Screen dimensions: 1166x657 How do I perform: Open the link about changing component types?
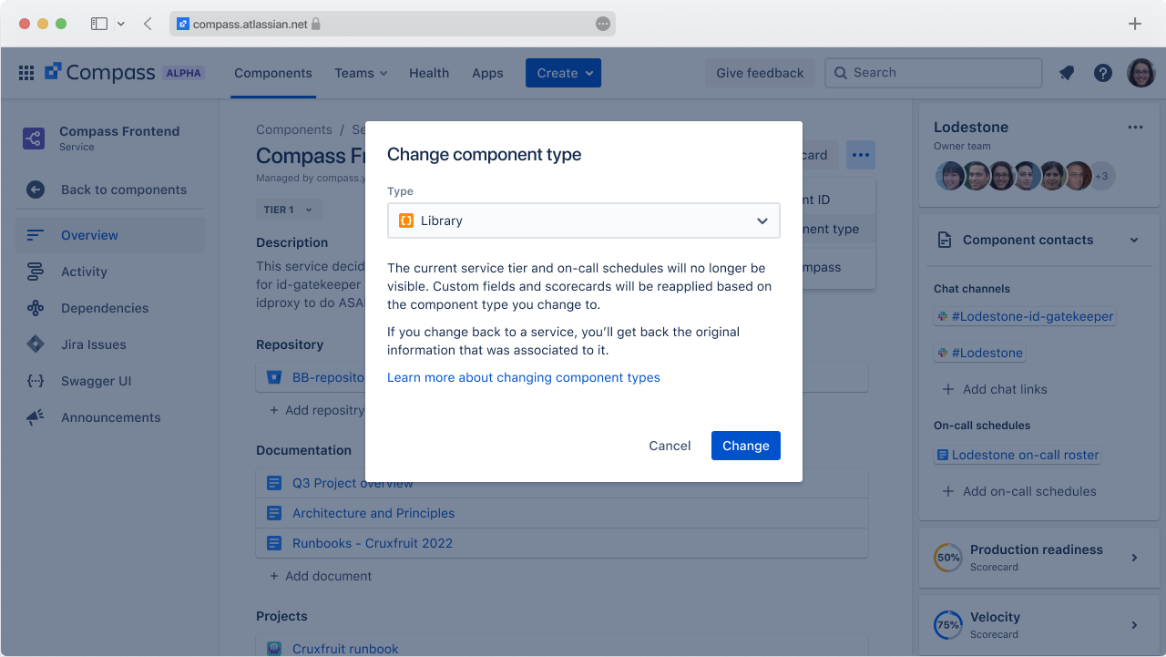pos(524,377)
